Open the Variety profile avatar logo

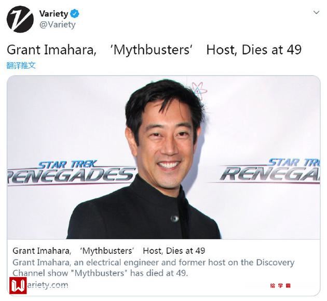(20, 19)
